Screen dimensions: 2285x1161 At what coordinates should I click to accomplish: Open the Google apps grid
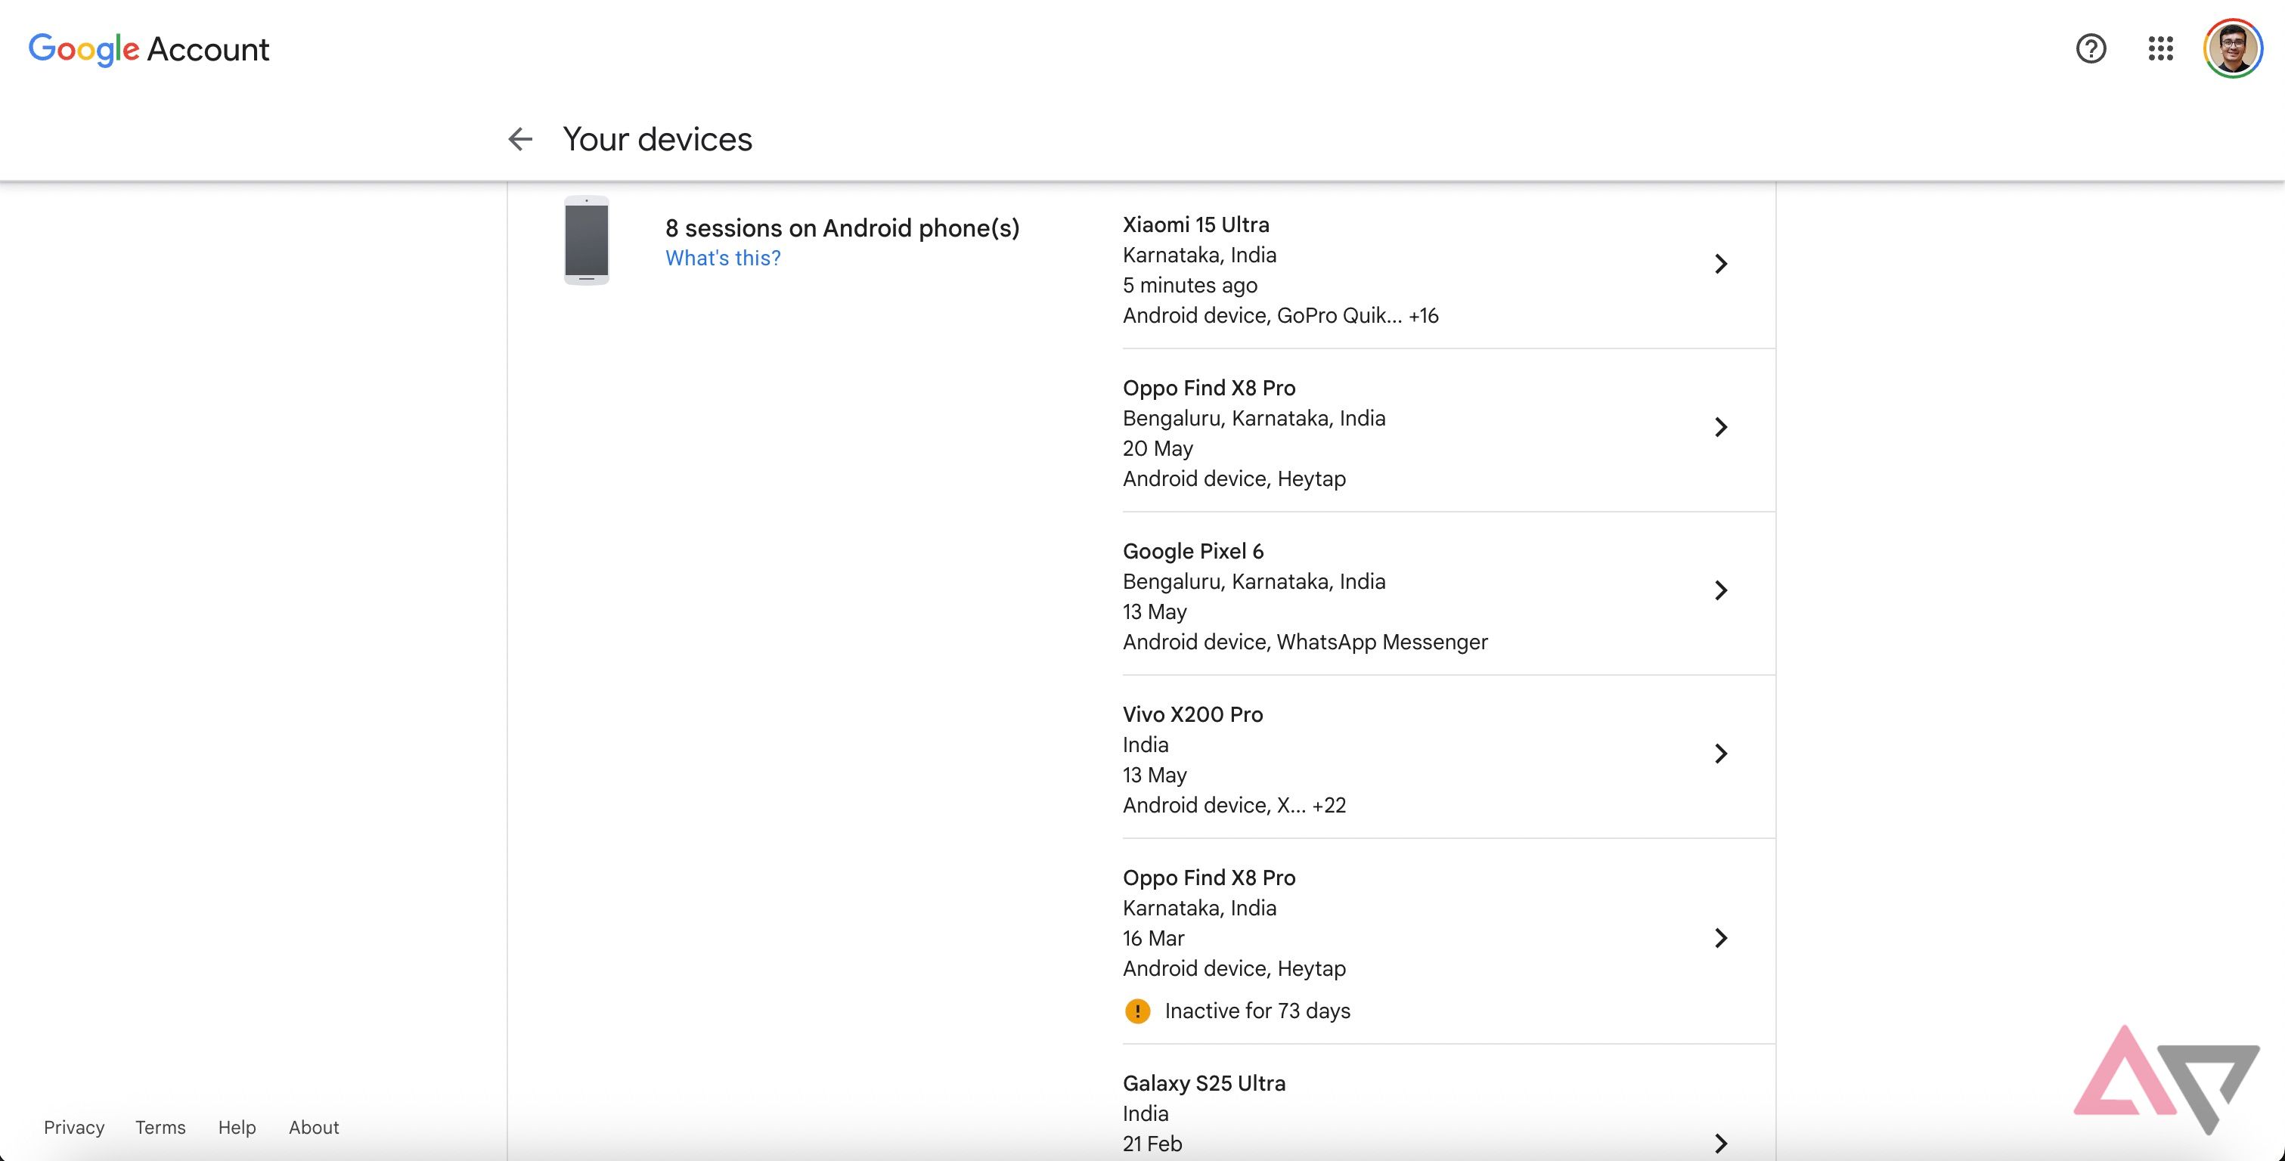(2162, 50)
